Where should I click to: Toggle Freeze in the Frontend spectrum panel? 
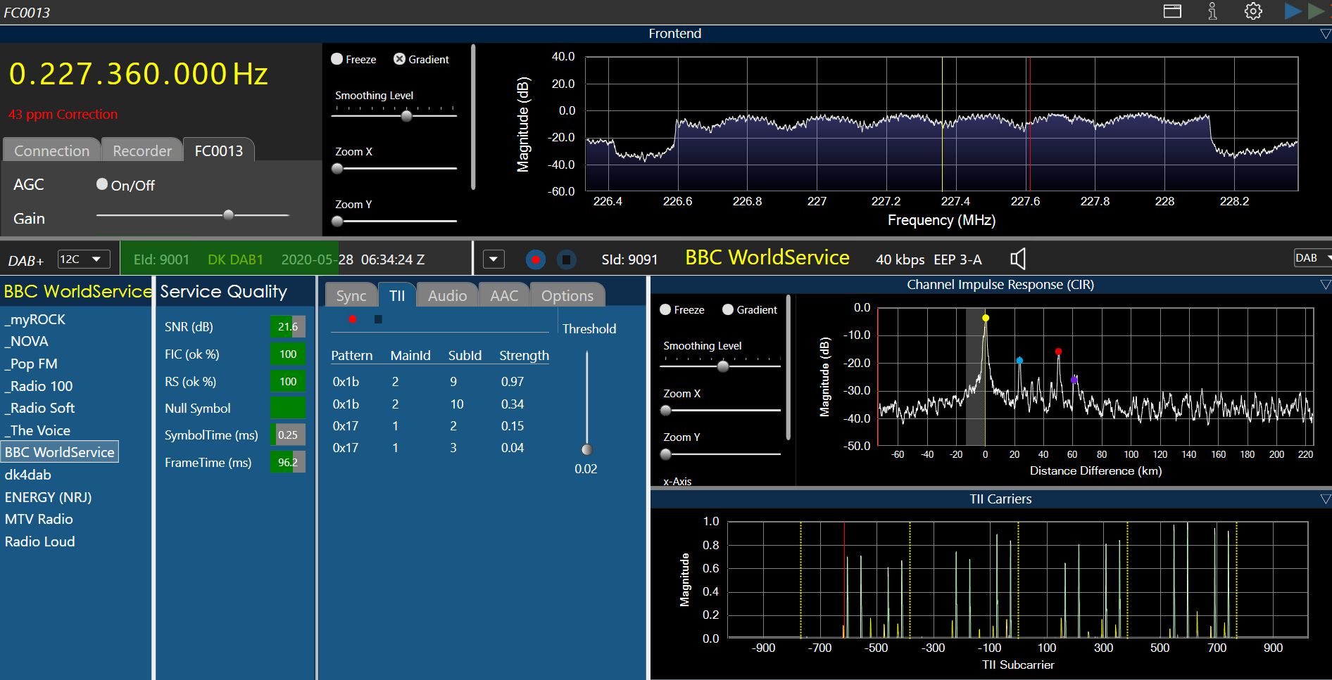coord(337,59)
